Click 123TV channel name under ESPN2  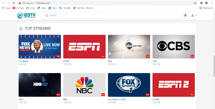[x=155, y=102]
